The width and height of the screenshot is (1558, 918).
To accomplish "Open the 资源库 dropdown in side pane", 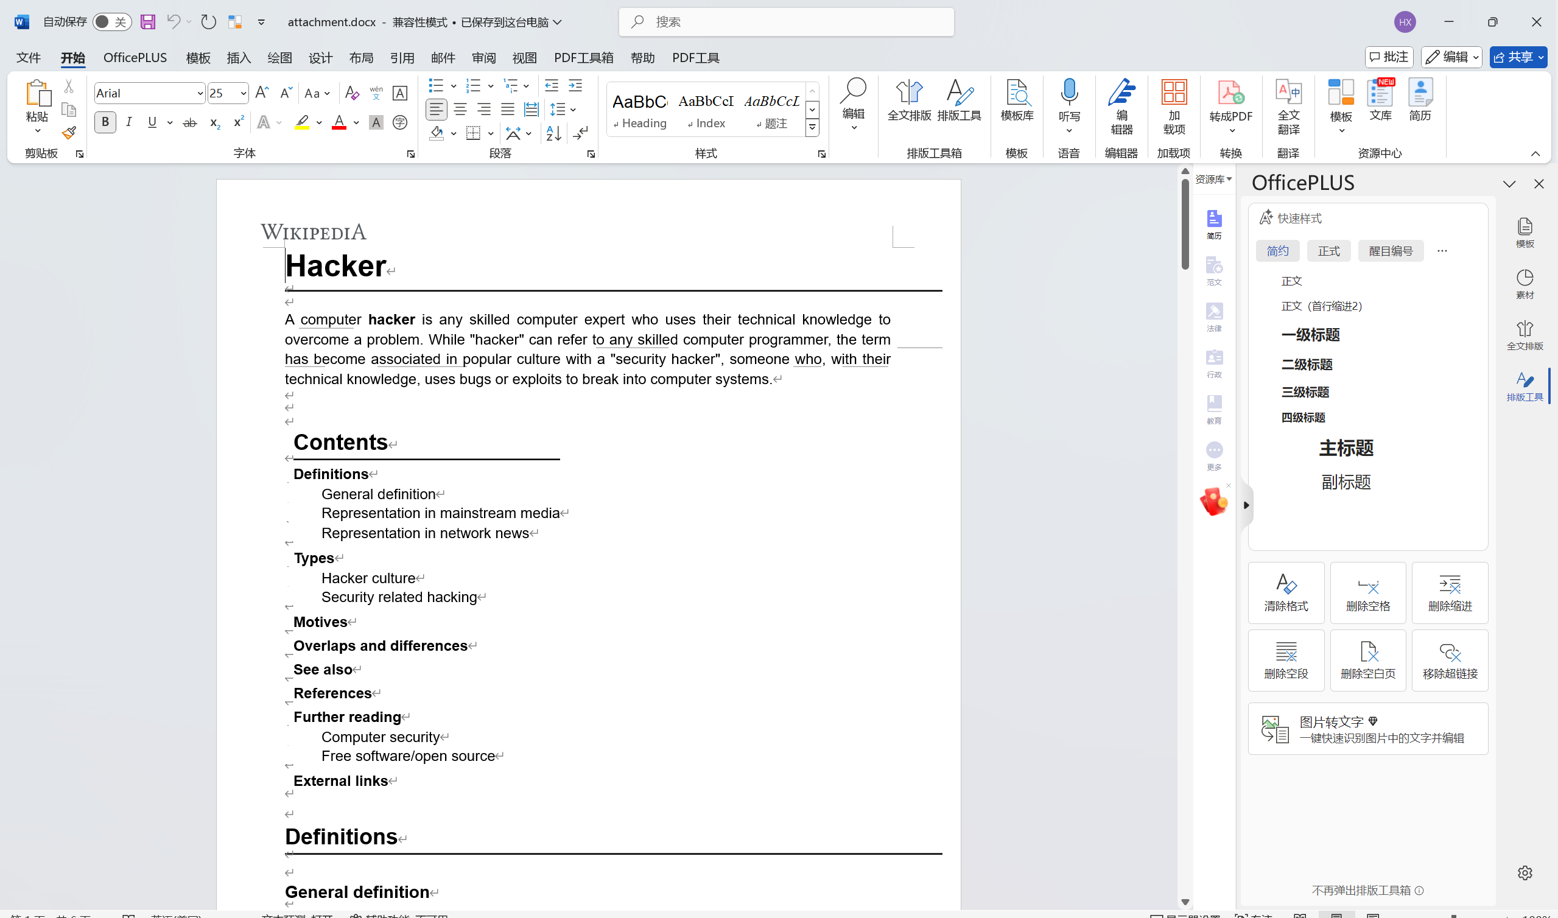I will pyautogui.click(x=1213, y=180).
